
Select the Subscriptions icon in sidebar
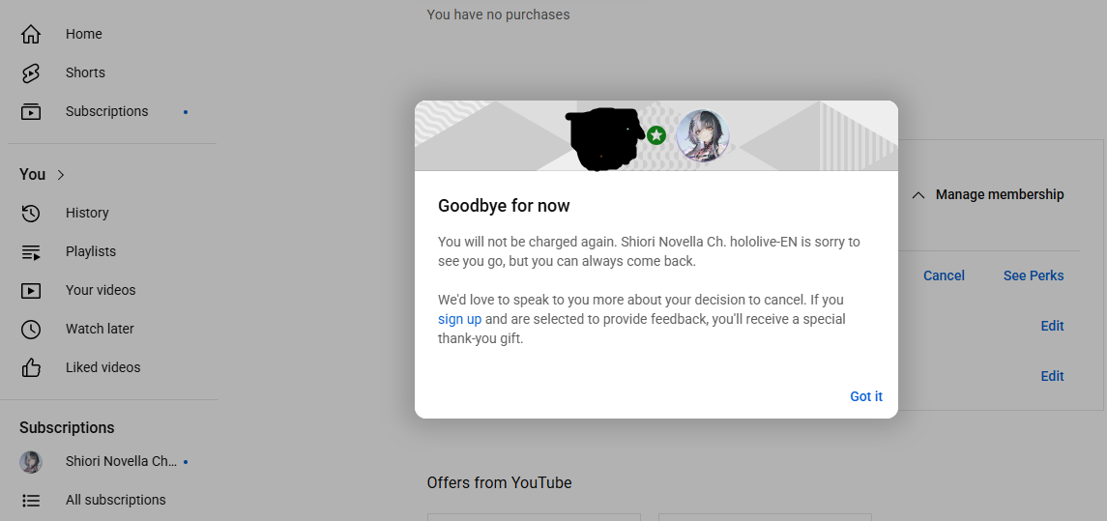[x=30, y=111]
